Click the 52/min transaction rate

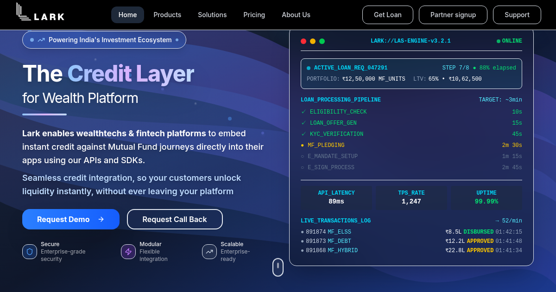tap(509, 221)
